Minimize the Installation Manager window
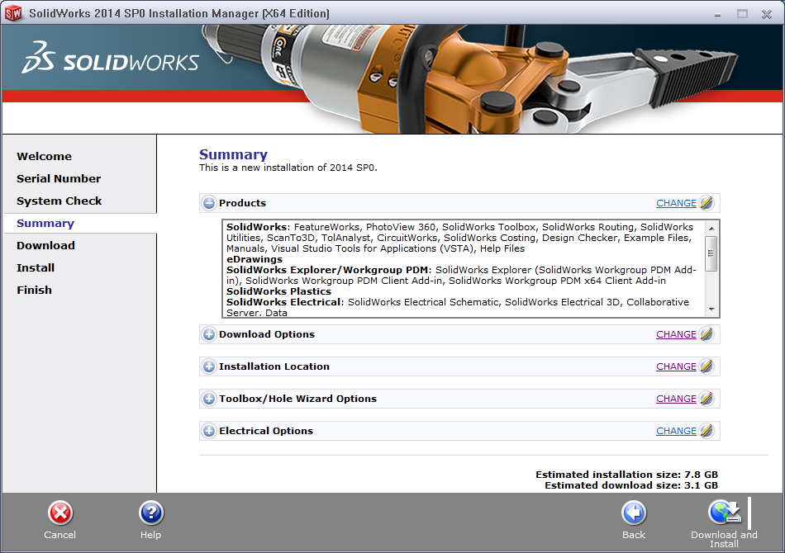 tap(718, 15)
